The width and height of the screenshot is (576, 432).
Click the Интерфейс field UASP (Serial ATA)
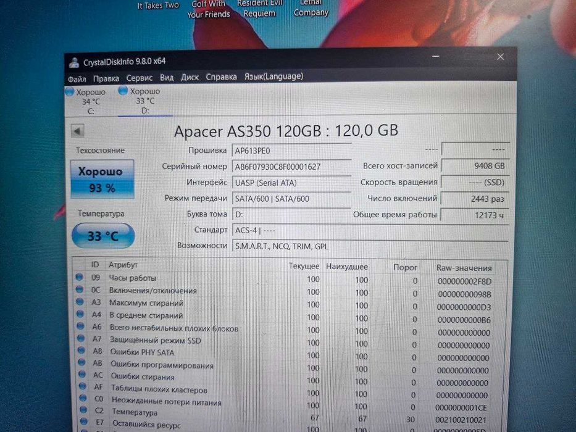(x=291, y=183)
